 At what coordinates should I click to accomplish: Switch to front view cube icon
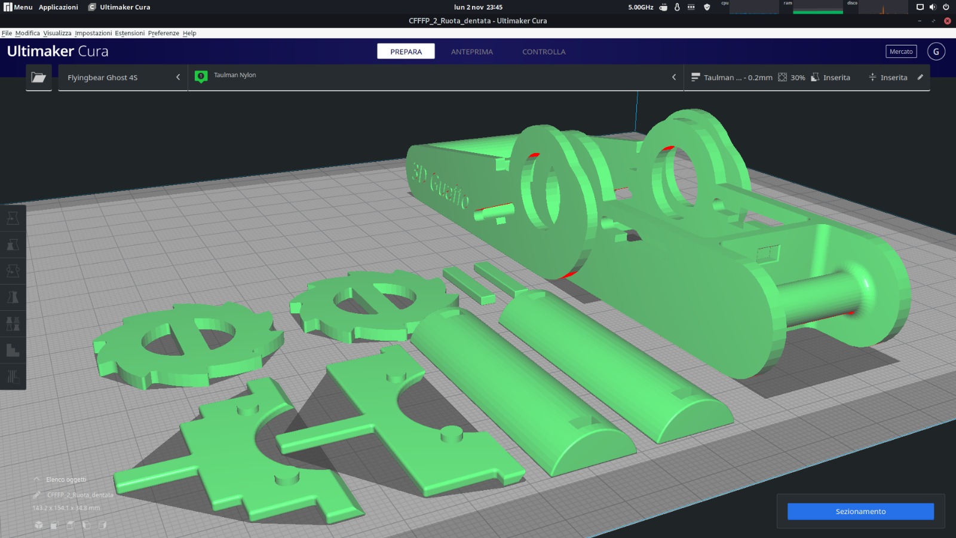[54, 525]
